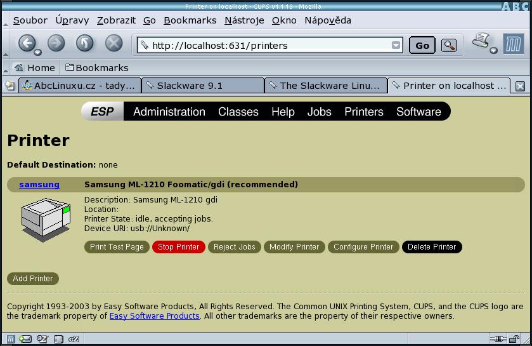Screen dimensions: 532x346
Task: Open Composer from the status bar icon
Action: [42, 339]
